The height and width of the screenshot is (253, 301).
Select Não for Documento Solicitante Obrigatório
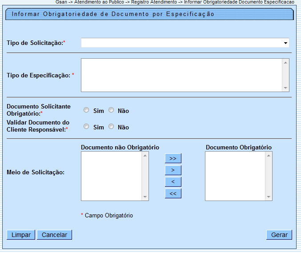(x=111, y=110)
